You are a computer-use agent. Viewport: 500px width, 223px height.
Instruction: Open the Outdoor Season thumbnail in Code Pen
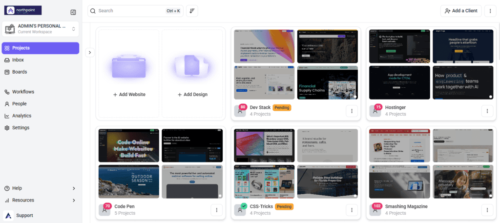pyautogui.click(x=129, y=182)
